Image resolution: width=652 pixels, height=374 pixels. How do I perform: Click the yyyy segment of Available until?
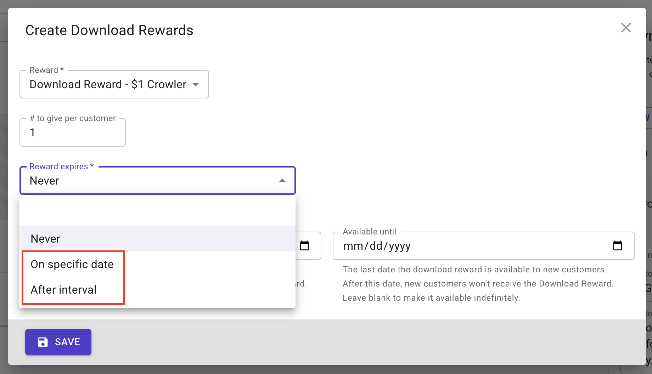click(400, 246)
